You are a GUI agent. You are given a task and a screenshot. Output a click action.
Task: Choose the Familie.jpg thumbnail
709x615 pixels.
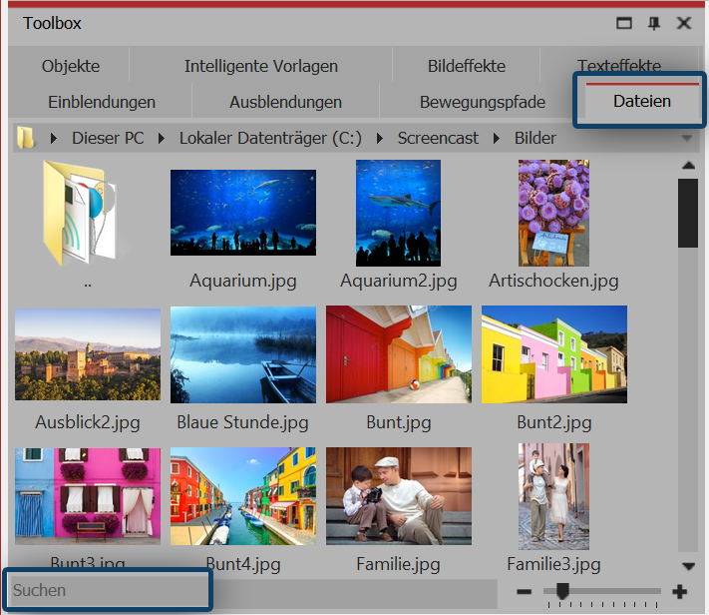point(398,496)
